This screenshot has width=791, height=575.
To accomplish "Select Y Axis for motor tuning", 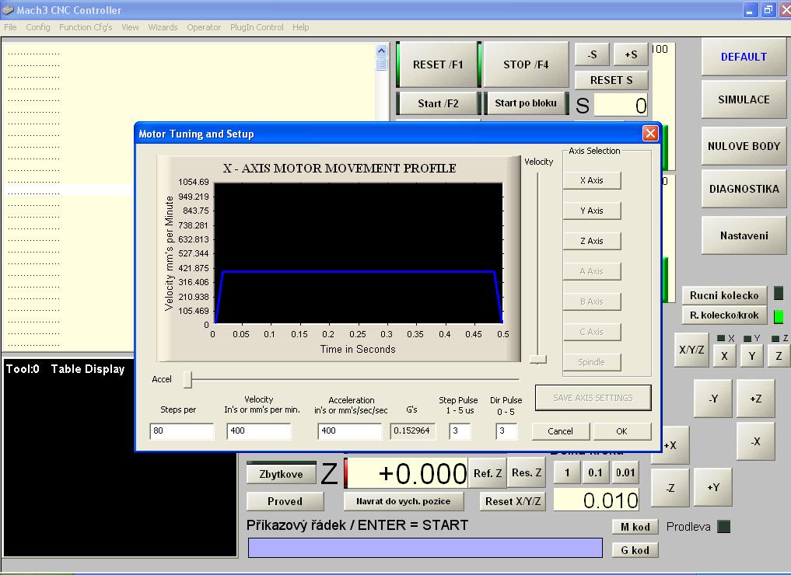I will tap(592, 211).
